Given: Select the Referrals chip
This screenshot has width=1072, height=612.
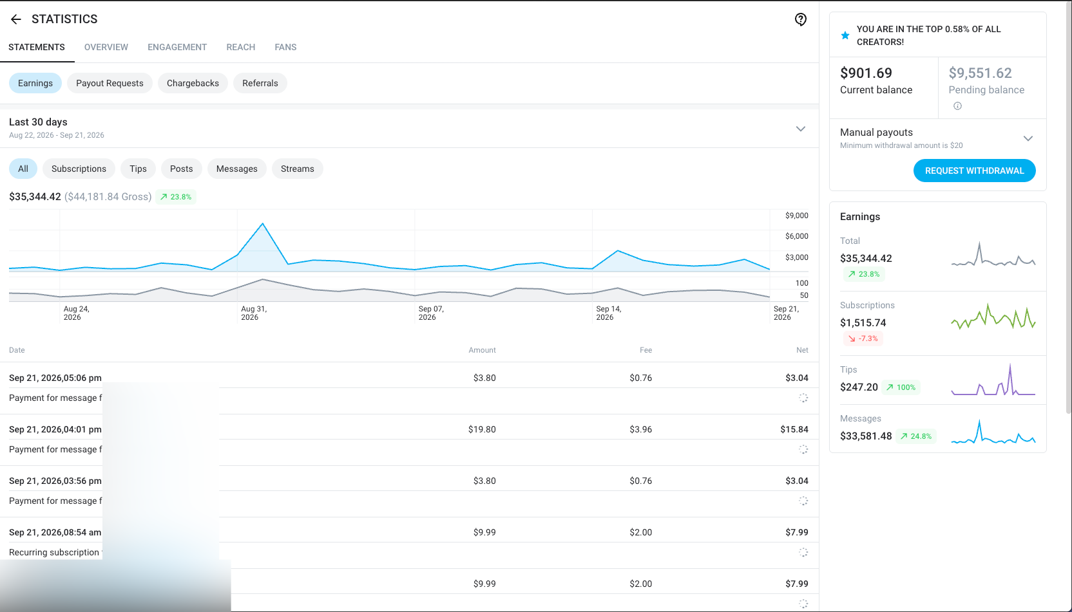Looking at the screenshot, I should (x=260, y=83).
